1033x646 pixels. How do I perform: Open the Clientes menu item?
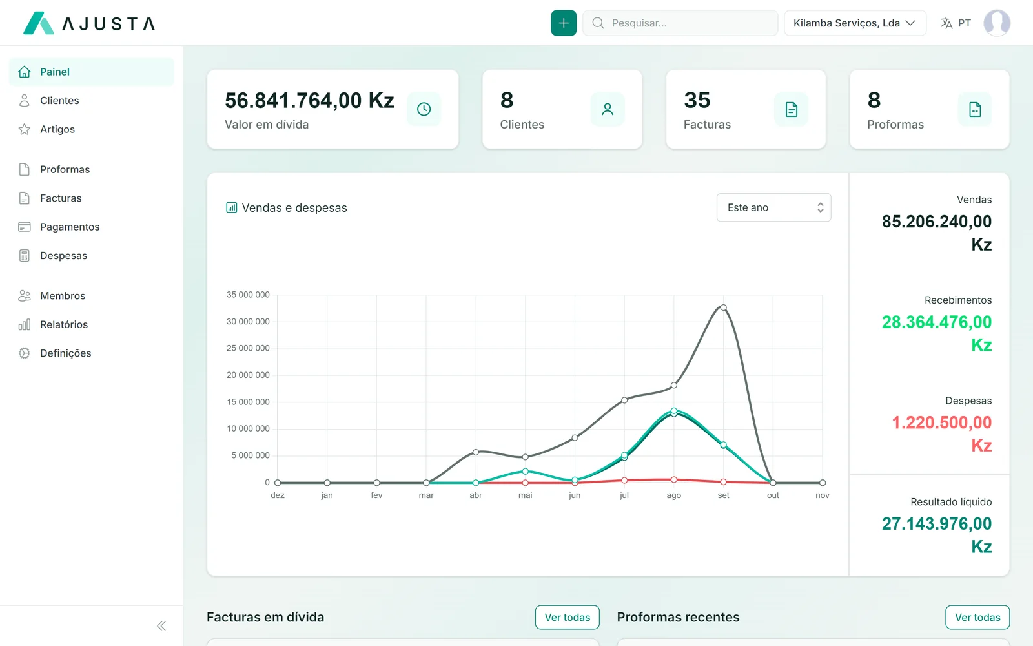[x=91, y=101]
